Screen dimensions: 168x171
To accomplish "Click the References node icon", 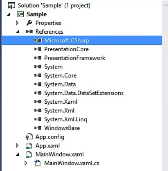I will tap(29, 31).
